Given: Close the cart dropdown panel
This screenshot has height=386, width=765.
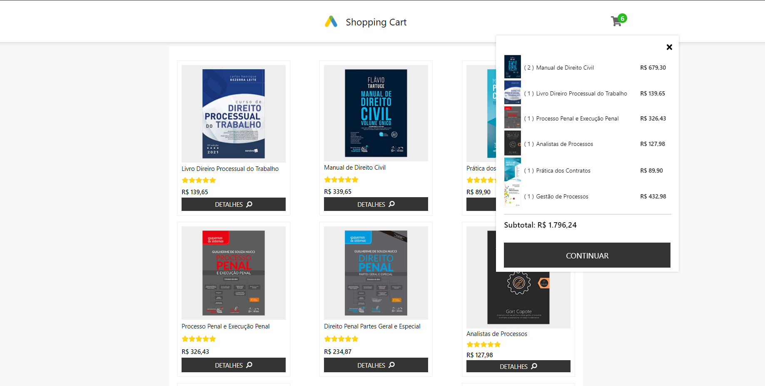Looking at the screenshot, I should (x=669, y=47).
